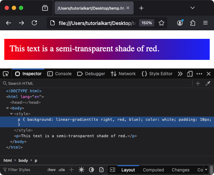Toggle the .cls classes panel
The height and width of the screenshot is (175, 214).
(x=61, y=170)
